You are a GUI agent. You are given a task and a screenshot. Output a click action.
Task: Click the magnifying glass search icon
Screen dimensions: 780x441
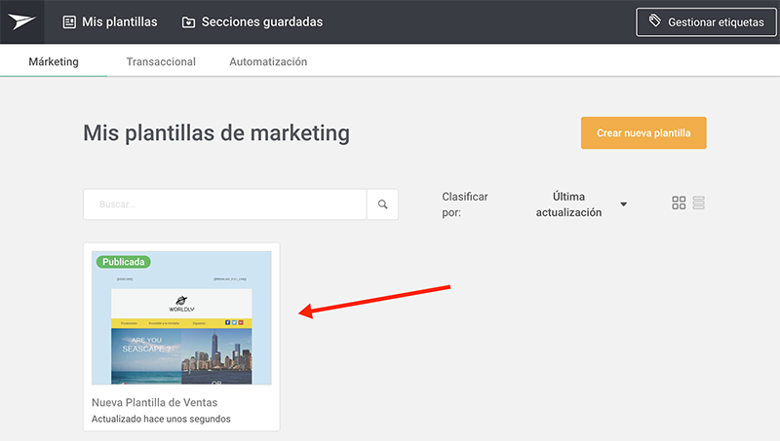382,204
